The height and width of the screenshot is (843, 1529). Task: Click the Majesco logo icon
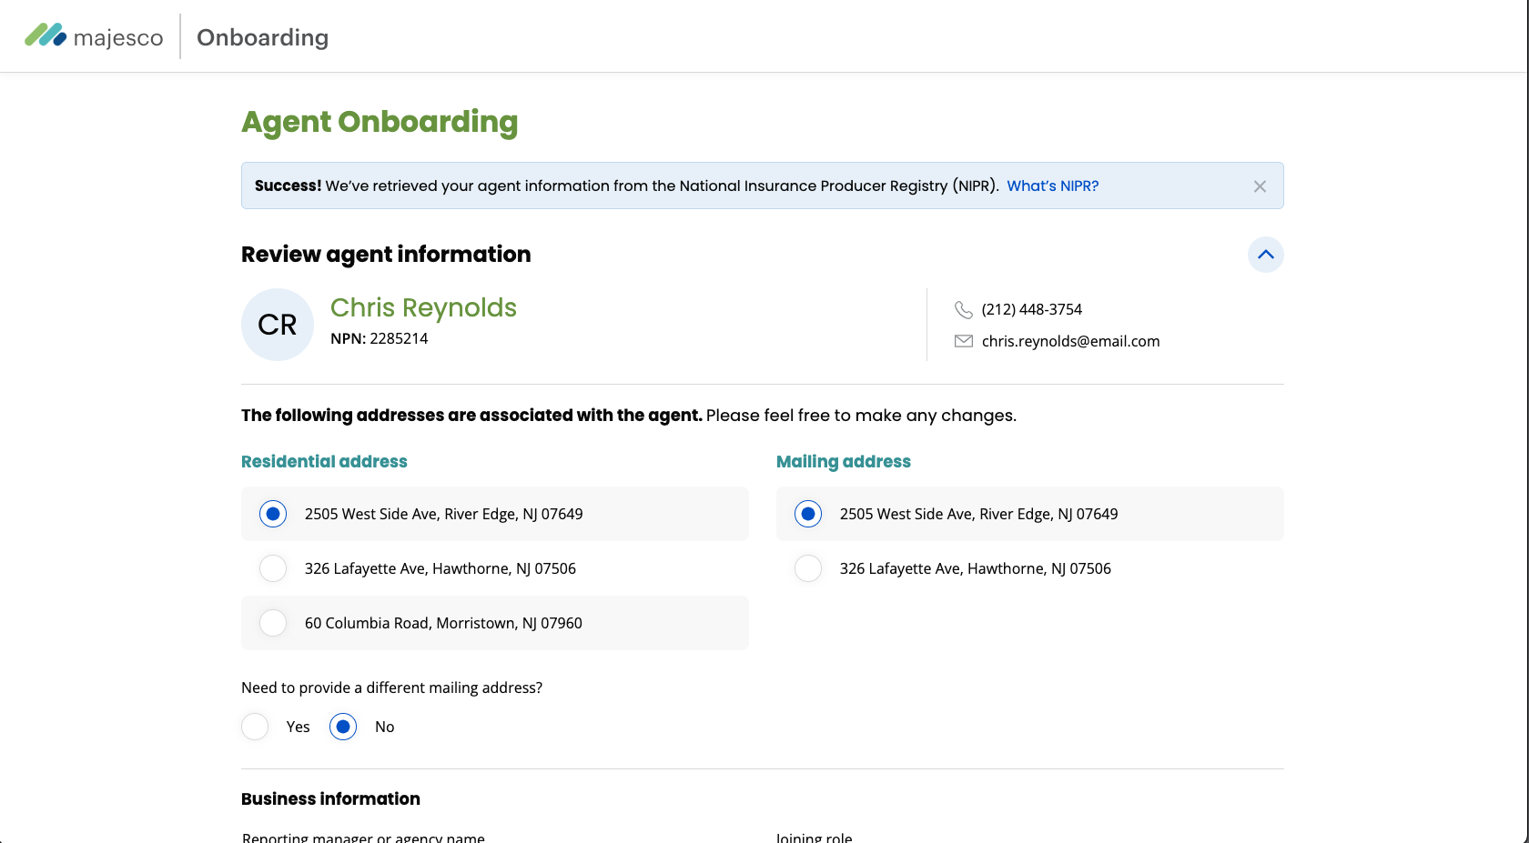(46, 35)
